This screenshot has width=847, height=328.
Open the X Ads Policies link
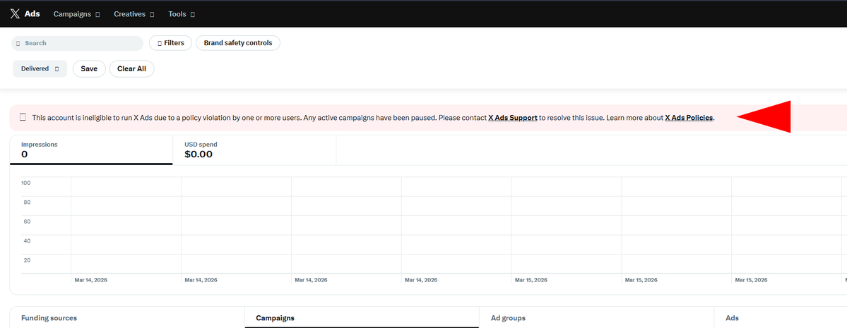tap(689, 118)
